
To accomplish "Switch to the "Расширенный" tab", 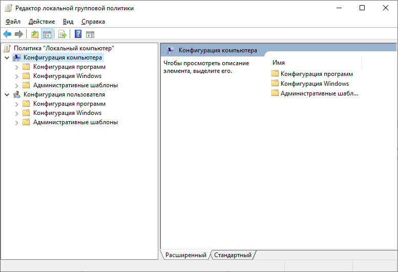I will point(185,255).
